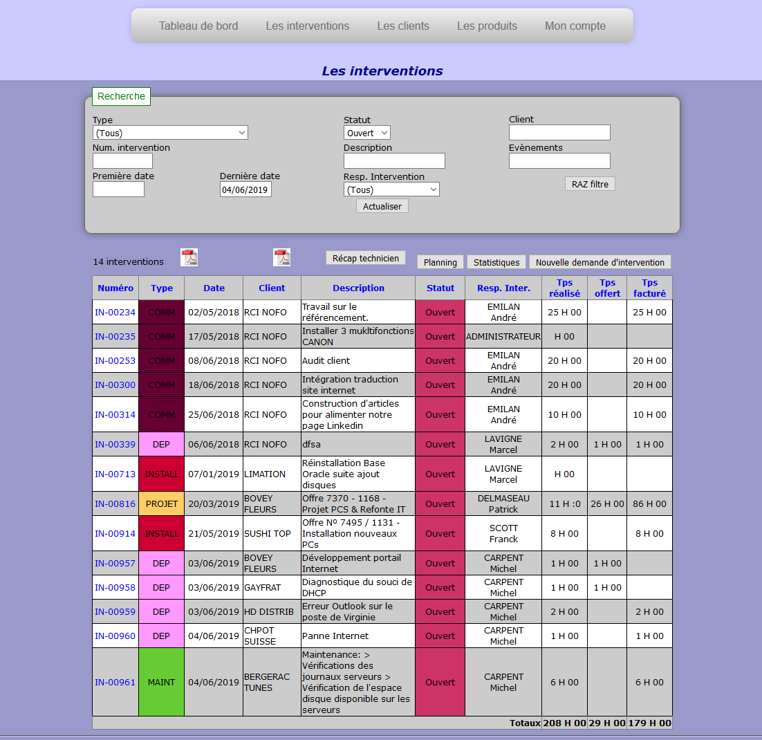
Task: Click the "HD DISTRIB" client cell
Action: [x=272, y=611]
